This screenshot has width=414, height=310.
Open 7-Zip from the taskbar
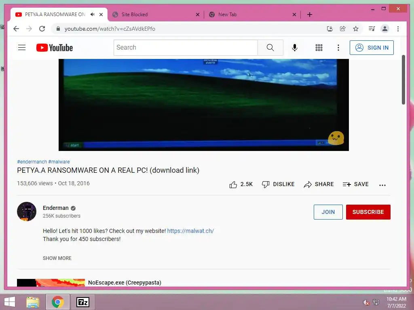coord(82,302)
